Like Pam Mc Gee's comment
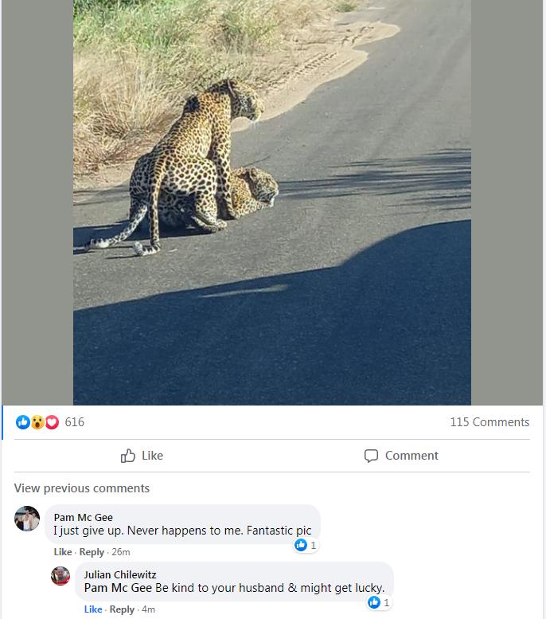 (x=63, y=552)
